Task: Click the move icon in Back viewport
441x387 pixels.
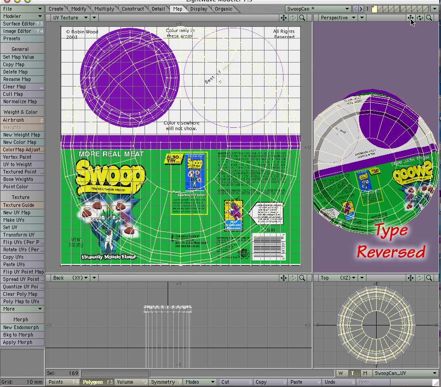Action: point(283,278)
